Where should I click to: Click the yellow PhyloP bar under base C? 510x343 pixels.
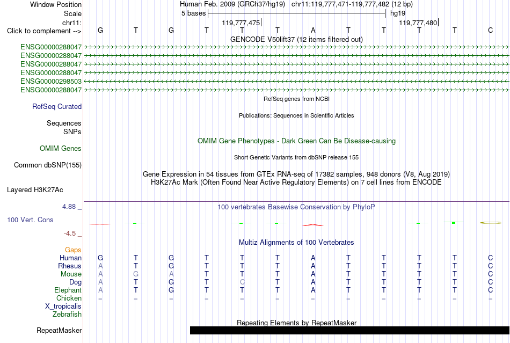click(x=491, y=223)
